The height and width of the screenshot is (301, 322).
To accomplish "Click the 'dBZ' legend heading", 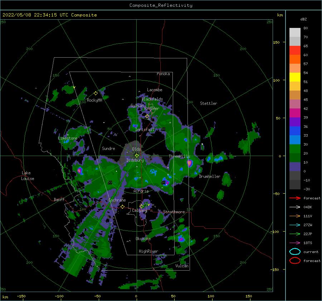I will pyautogui.click(x=303, y=19).
